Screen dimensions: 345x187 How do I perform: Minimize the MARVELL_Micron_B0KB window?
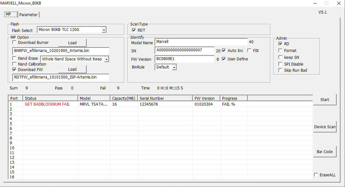pyautogui.click(x=315, y=3)
